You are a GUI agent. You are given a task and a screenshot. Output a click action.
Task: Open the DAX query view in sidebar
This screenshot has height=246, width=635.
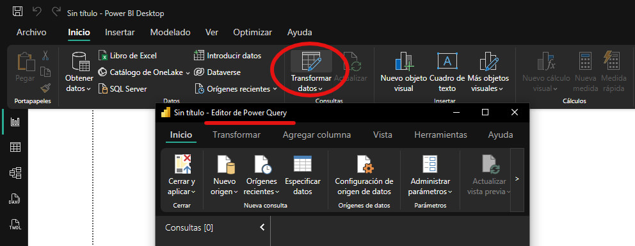pos(15,199)
